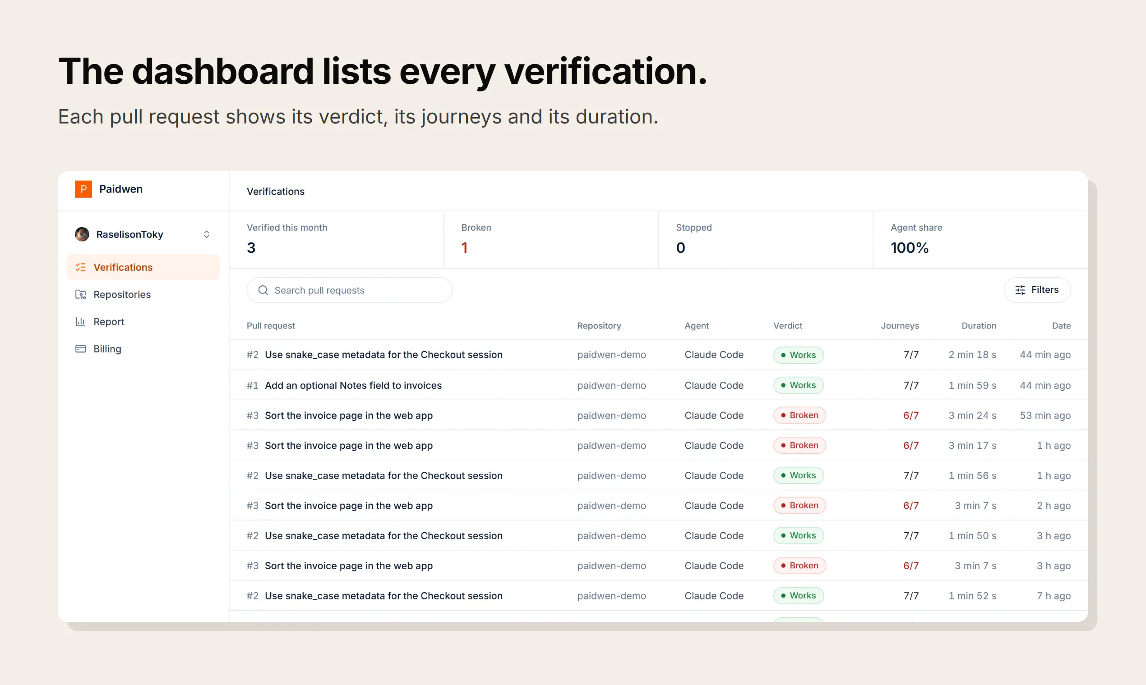Click the Report bar chart icon
1146x685 pixels.
(81, 322)
